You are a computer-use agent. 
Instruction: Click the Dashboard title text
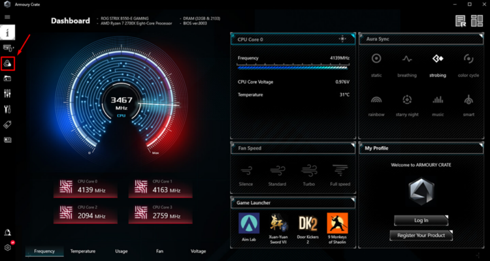(x=71, y=21)
